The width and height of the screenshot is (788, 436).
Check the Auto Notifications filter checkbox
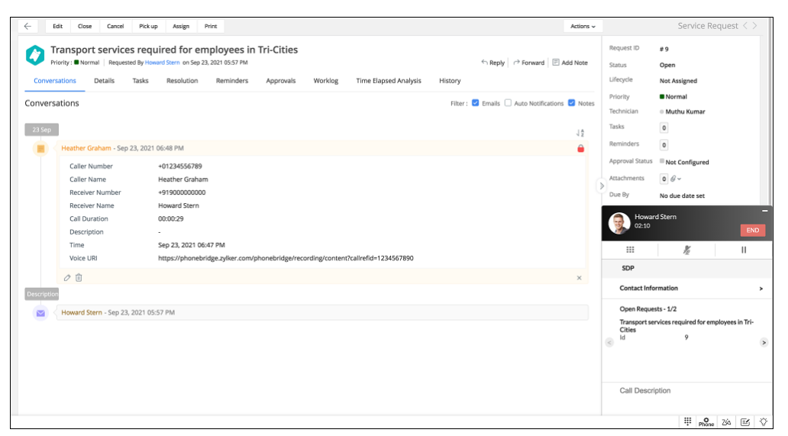508,103
